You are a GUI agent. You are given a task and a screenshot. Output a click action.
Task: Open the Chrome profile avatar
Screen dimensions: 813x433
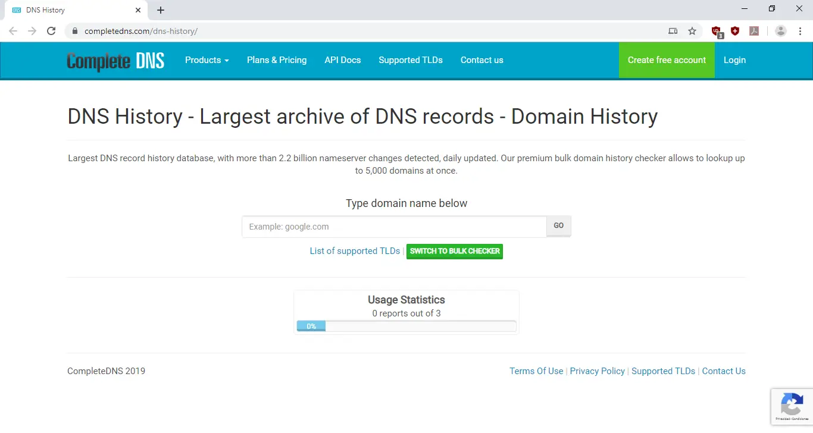(781, 31)
